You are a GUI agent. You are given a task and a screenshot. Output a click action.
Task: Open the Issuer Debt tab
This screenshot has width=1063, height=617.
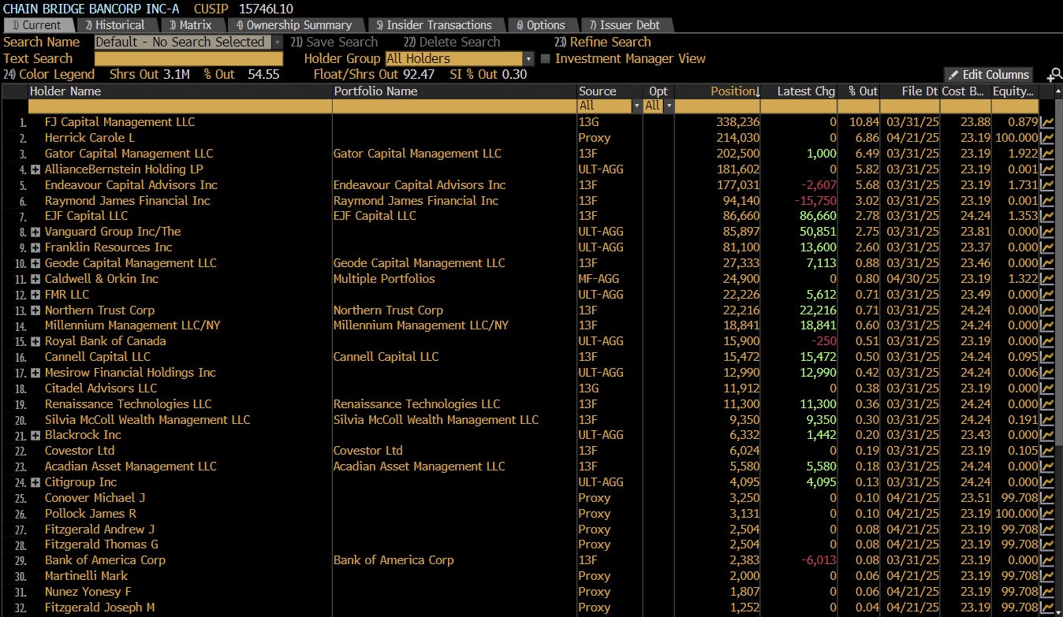point(625,25)
